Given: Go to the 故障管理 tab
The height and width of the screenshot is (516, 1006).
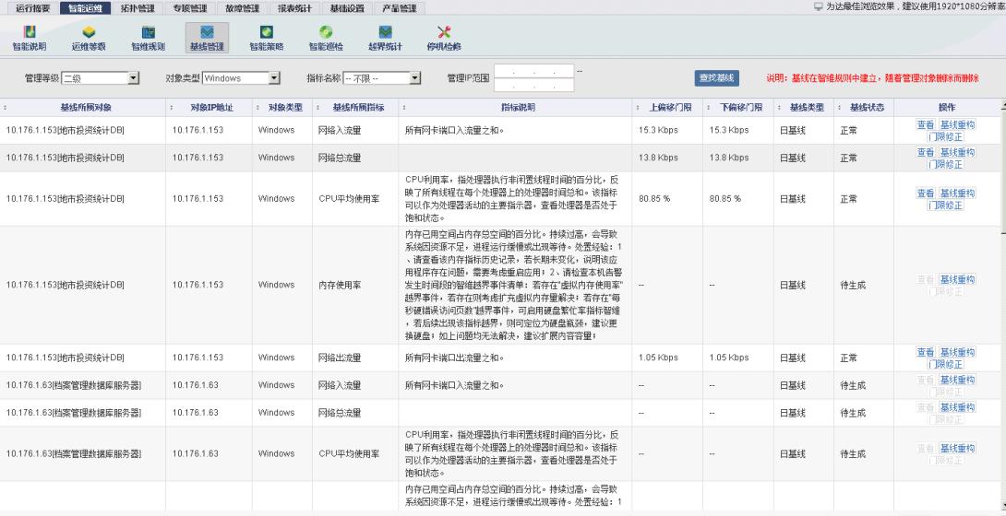Looking at the screenshot, I should (242, 8).
